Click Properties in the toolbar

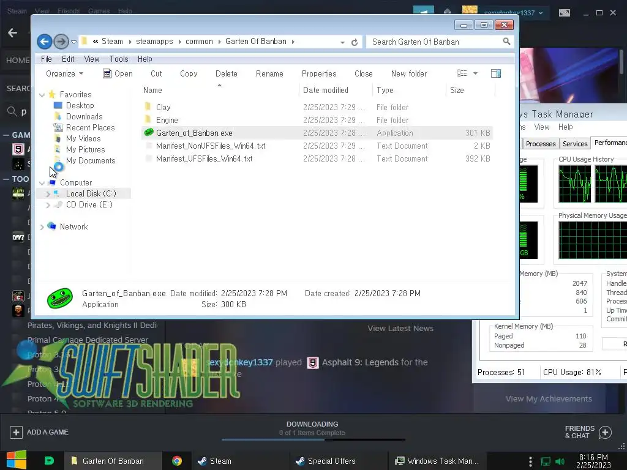click(x=318, y=73)
